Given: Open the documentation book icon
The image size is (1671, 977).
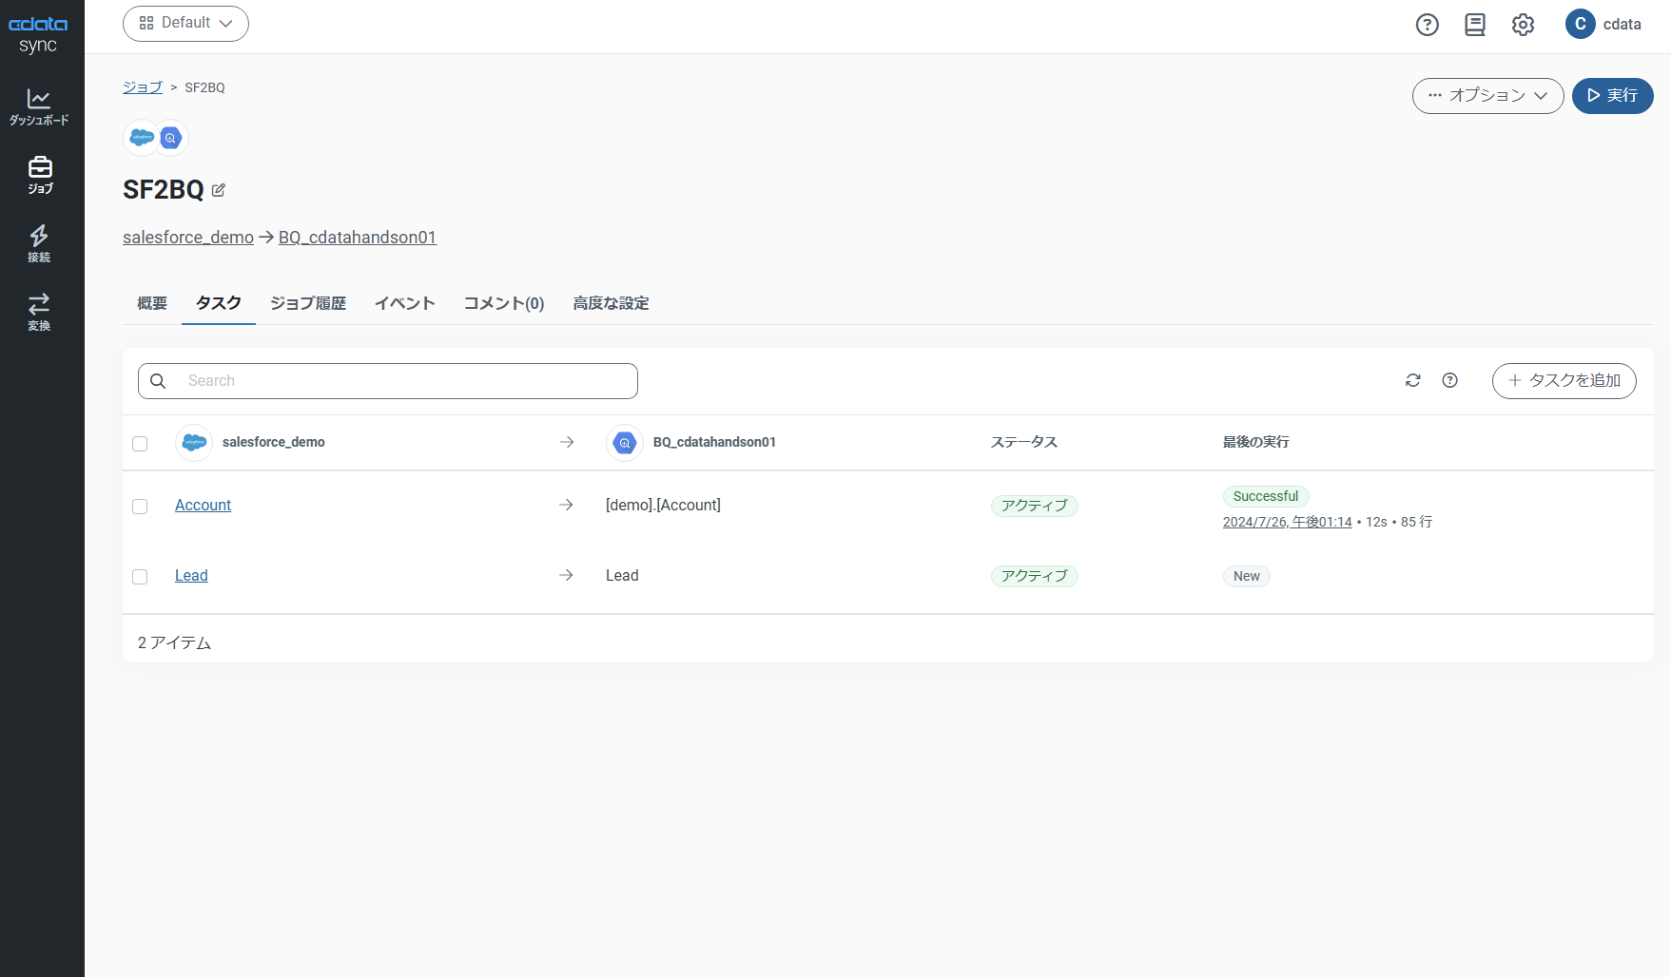Looking at the screenshot, I should tap(1474, 25).
